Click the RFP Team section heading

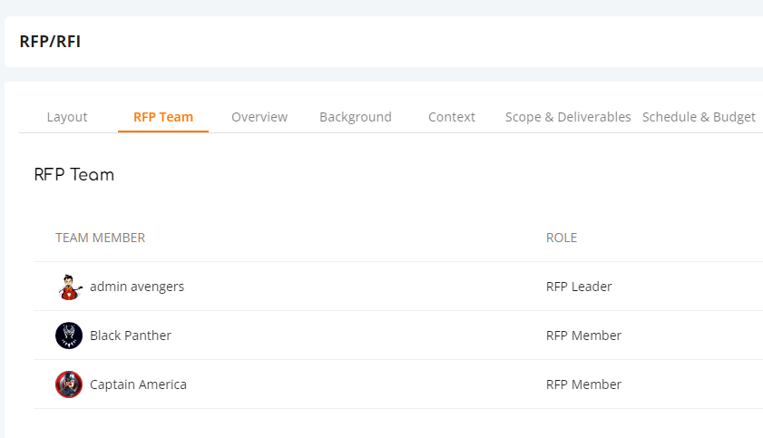point(74,174)
